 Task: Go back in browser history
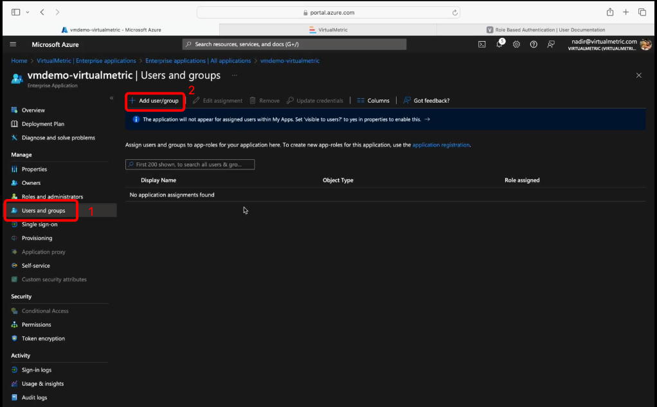tap(42, 12)
